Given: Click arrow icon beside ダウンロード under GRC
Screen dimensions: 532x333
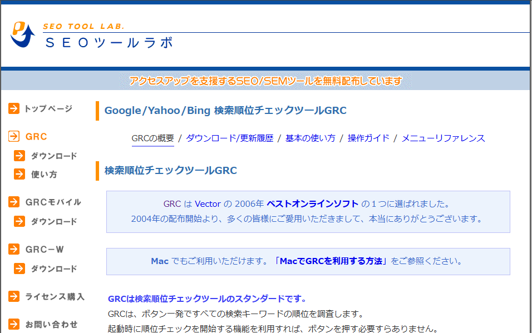Looking at the screenshot, I should click(x=19, y=156).
